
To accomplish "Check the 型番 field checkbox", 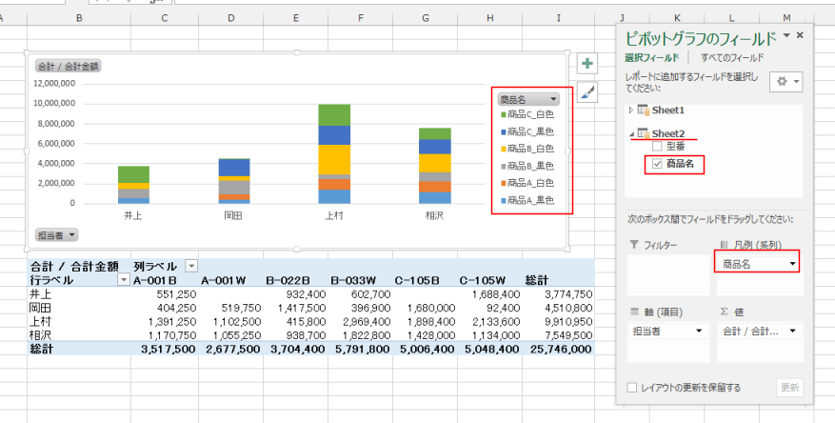I will click(657, 148).
